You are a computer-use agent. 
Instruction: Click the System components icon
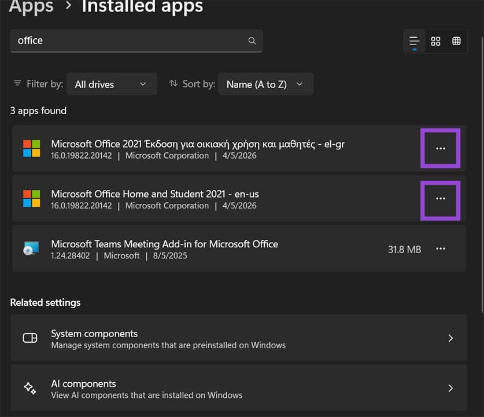tap(30, 338)
